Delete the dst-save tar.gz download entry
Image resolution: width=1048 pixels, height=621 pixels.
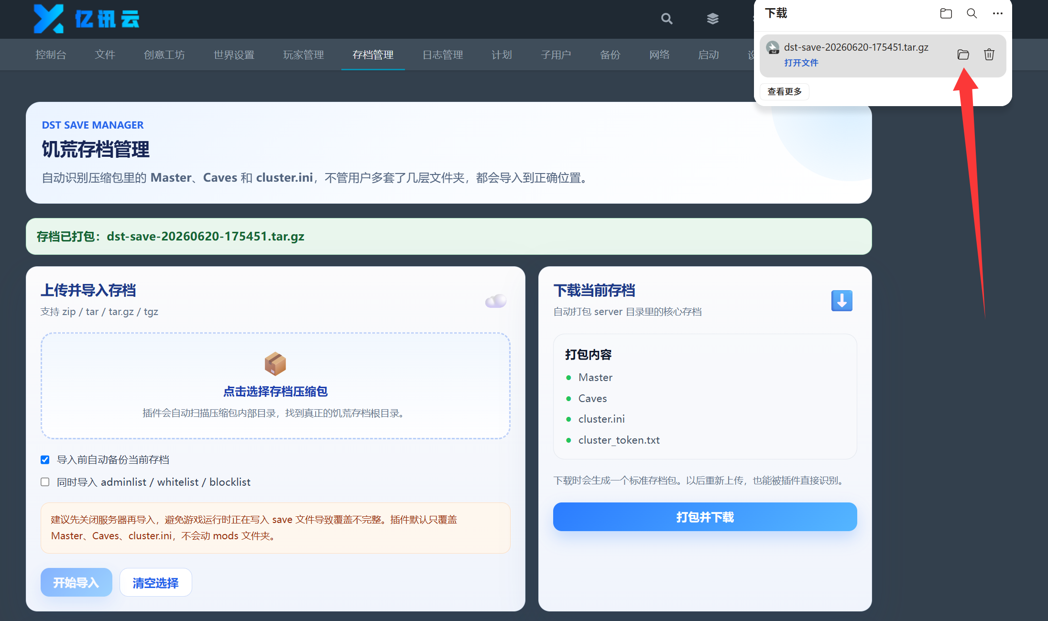click(x=989, y=54)
